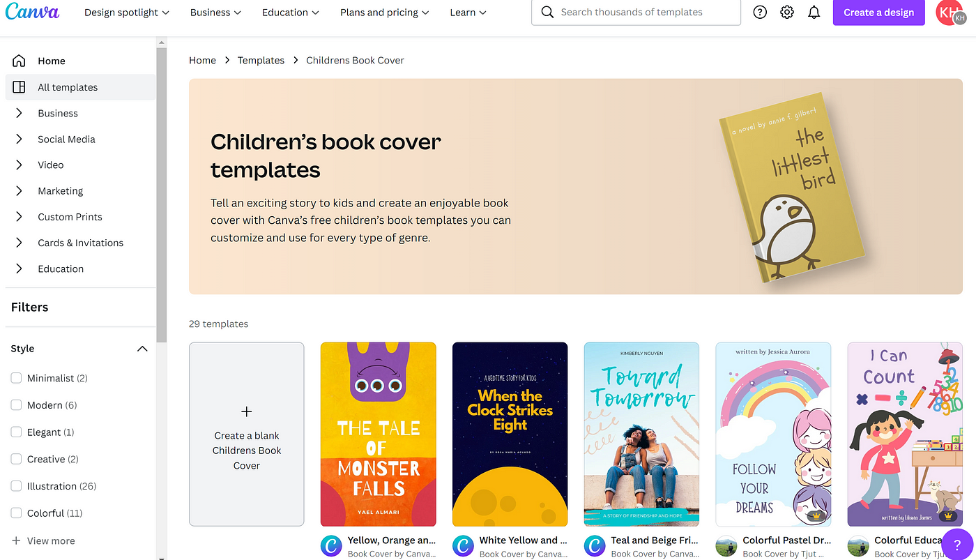This screenshot has height=560, width=976.
Task: Click creator avatar under Colorful Educa template
Action: [858, 546]
